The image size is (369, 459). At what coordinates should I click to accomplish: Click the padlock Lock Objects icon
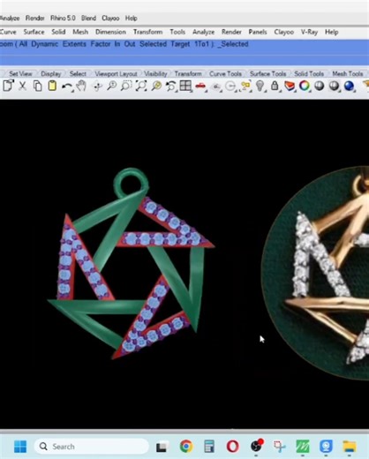click(275, 86)
